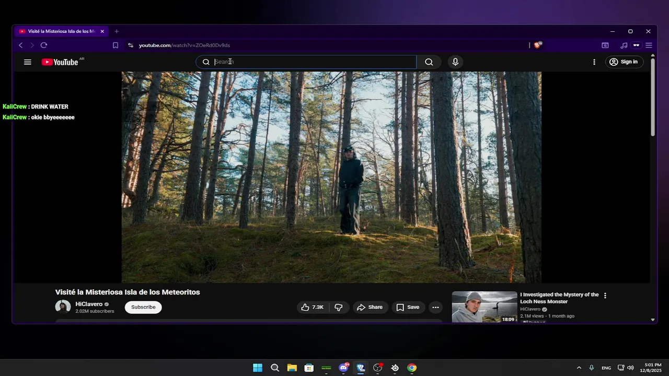Open Brave Shields lion icon
This screenshot has width=669, height=376.
(538, 45)
